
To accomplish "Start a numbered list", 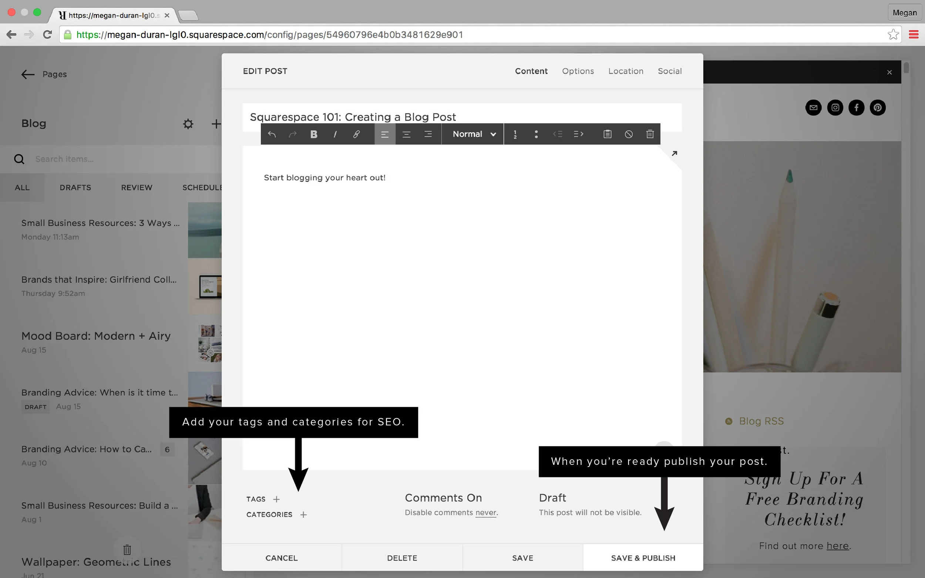I will 515,134.
